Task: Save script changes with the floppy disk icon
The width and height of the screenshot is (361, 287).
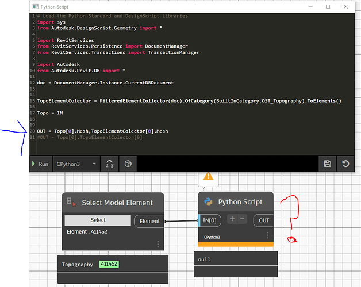Action: 328,164
